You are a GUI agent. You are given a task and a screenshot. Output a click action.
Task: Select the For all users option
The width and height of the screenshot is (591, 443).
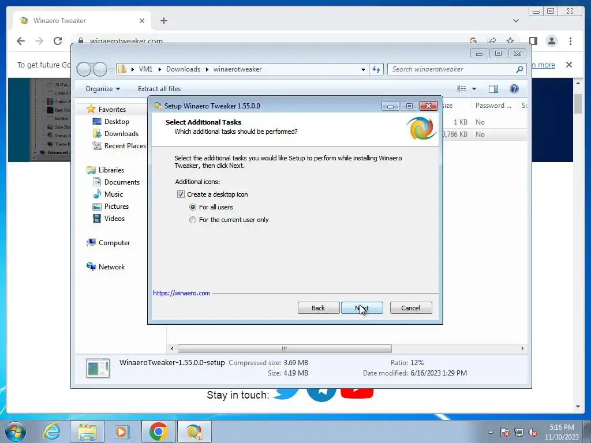193,207
